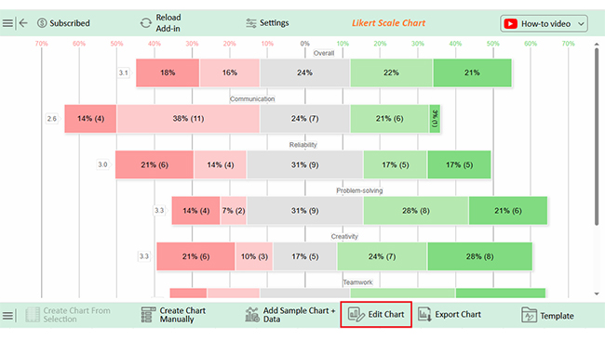Screen dimensions: 605x339
Task: Click the Reload Add-in refresh icon
Action: [x=146, y=23]
